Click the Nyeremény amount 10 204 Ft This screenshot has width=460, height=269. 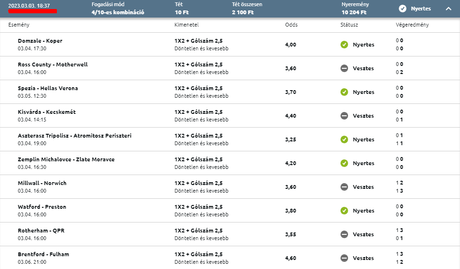point(354,12)
